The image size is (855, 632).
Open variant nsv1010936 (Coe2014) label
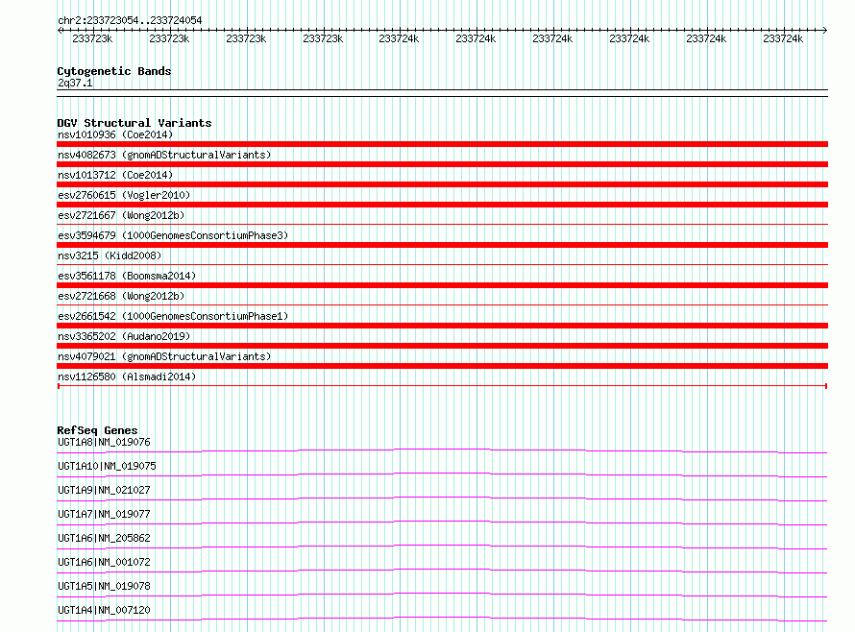pyautogui.click(x=115, y=134)
